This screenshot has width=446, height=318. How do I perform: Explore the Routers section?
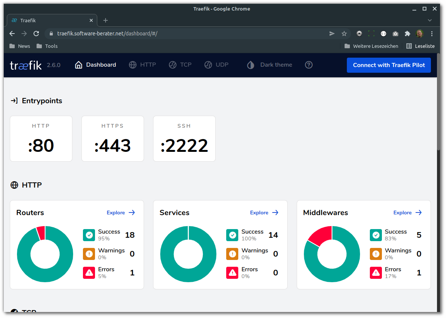tap(121, 213)
